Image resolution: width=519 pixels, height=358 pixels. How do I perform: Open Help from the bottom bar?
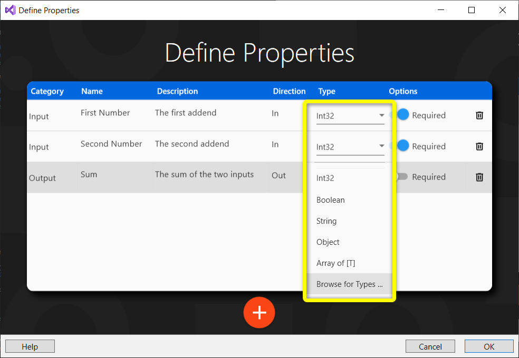(x=30, y=346)
